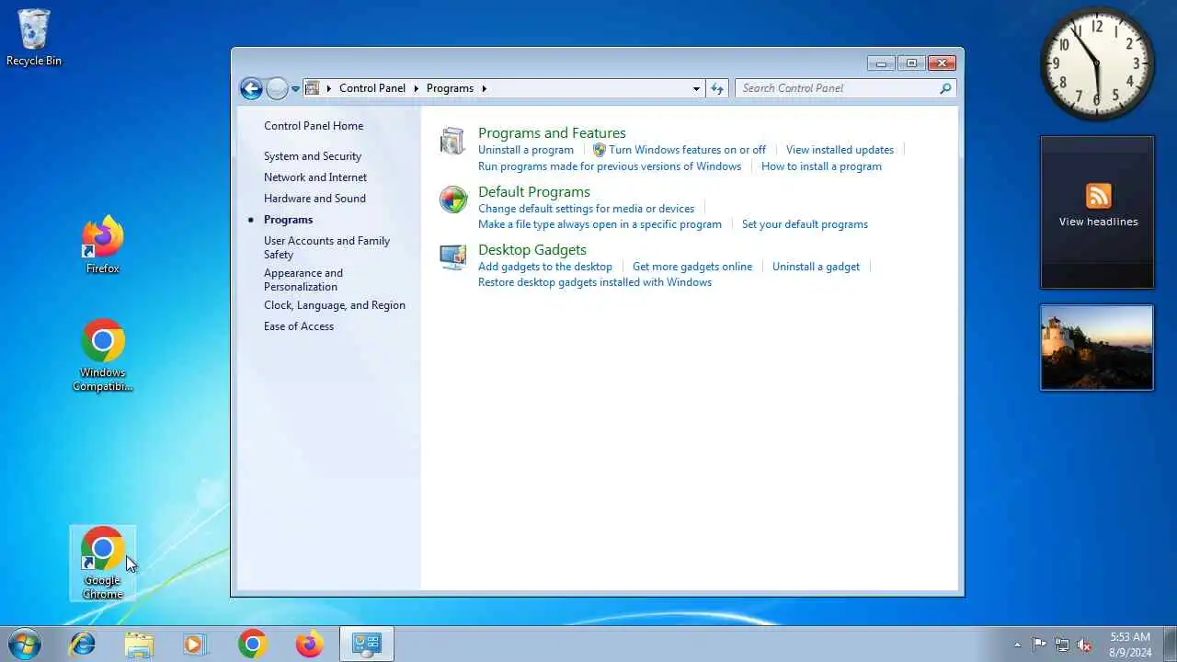This screenshot has width=1177, height=662.
Task: Go back with the Back arrow button
Action: tap(251, 88)
